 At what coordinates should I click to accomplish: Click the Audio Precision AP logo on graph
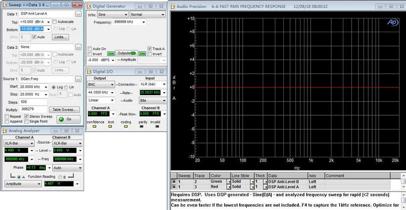coord(393,23)
